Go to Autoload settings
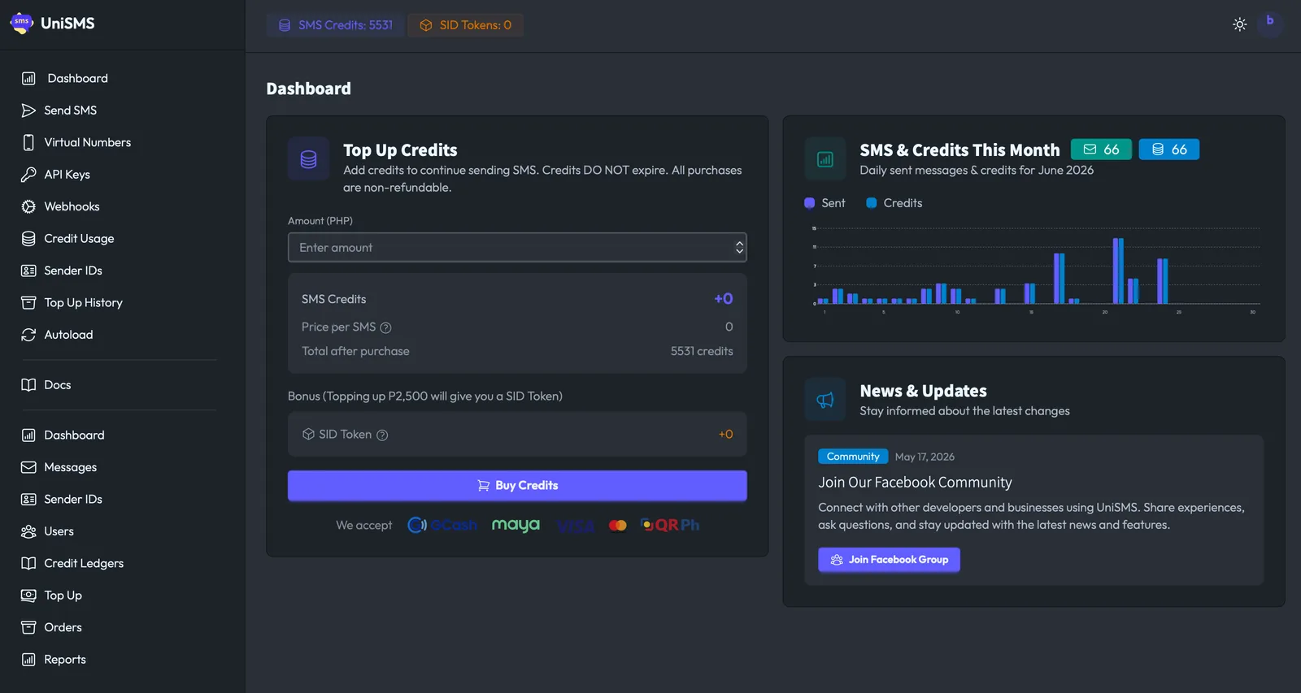 58,335
